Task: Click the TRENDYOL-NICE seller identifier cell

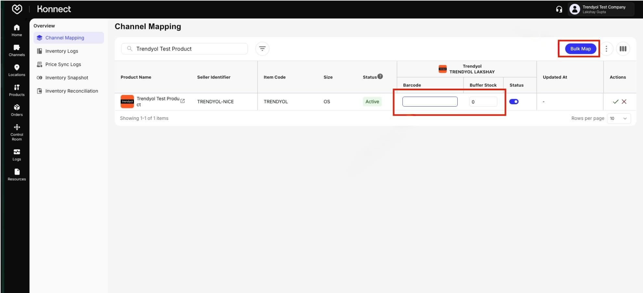Action: 216,102
